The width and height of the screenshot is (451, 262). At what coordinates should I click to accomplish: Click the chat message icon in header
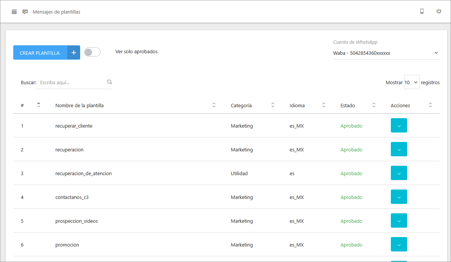[x=25, y=12]
